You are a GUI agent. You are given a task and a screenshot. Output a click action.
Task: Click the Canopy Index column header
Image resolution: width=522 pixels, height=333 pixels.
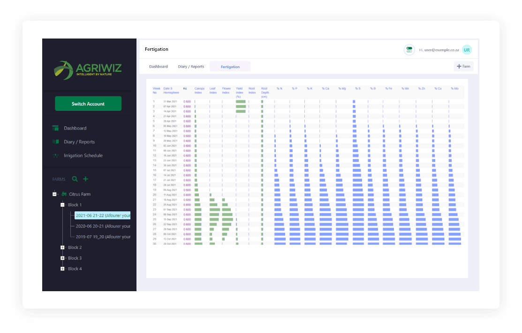pos(200,90)
